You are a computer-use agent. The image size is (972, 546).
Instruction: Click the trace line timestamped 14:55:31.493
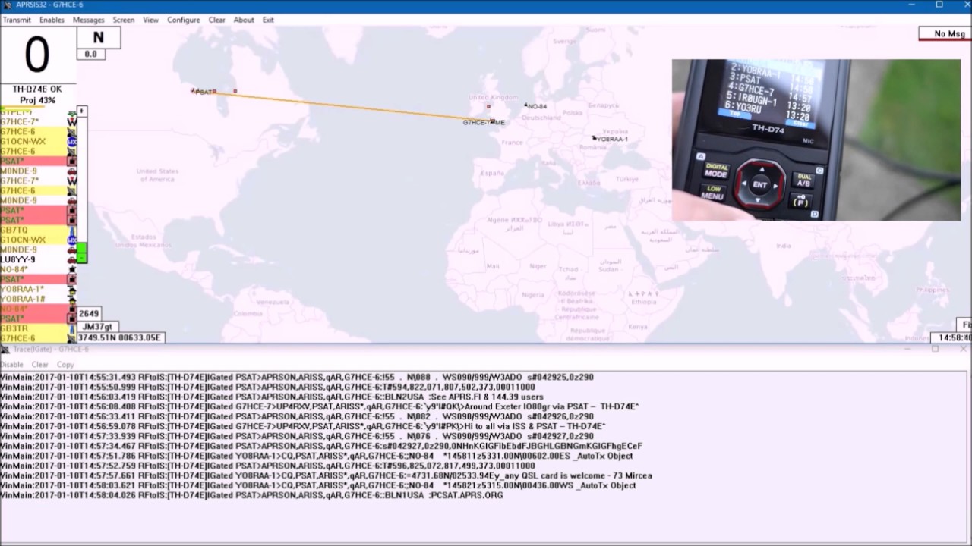pos(297,377)
